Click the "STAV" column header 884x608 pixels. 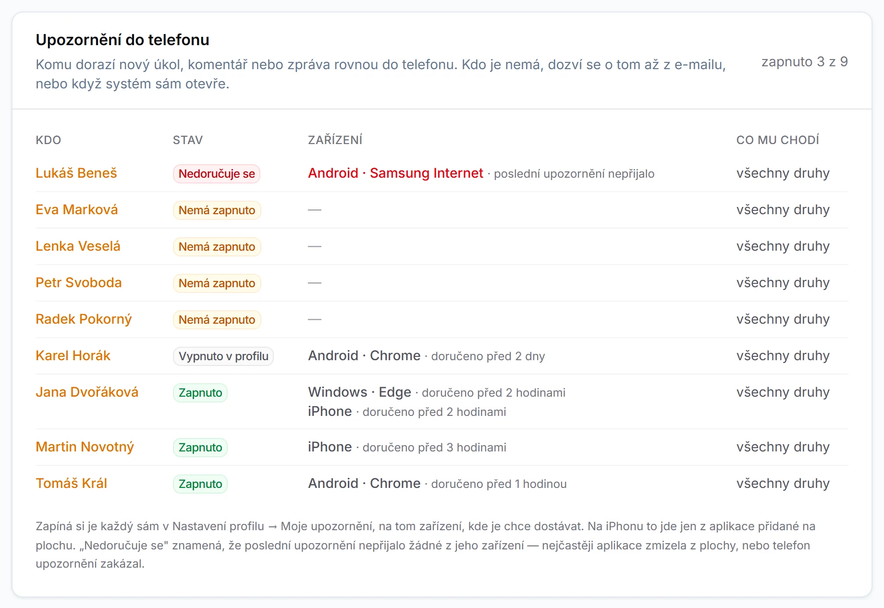[x=188, y=140]
